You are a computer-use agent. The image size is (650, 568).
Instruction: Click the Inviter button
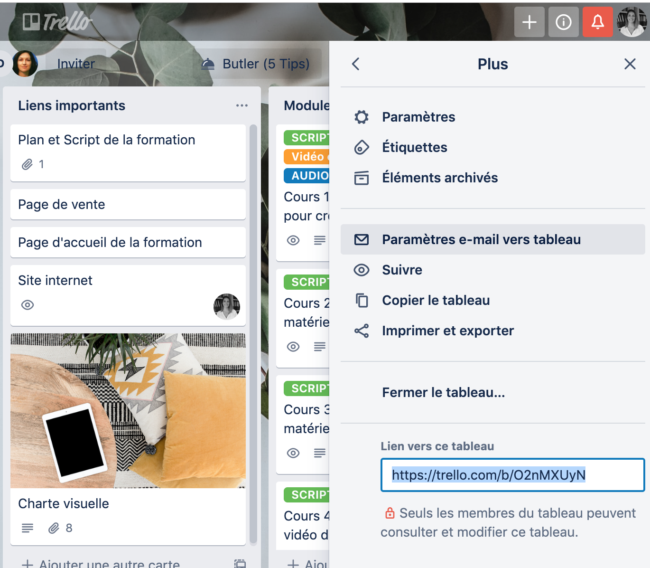point(76,64)
